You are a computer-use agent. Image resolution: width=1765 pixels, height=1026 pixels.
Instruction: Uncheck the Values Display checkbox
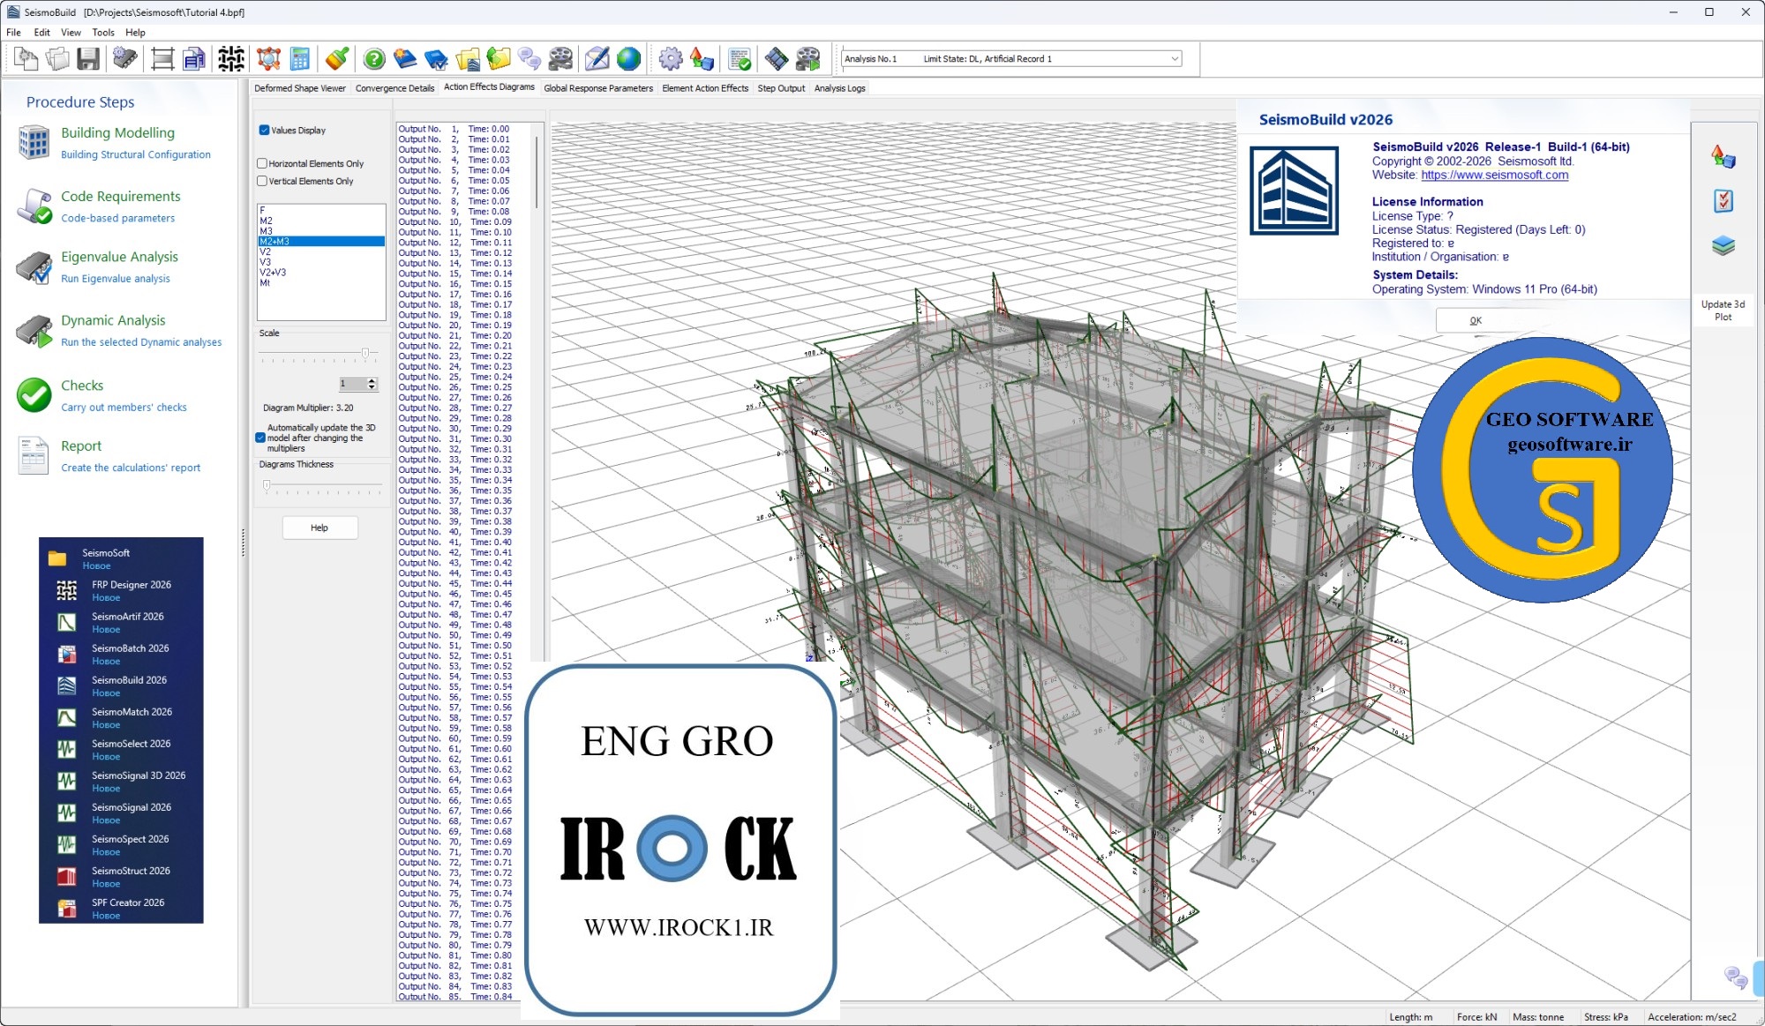[x=264, y=131]
